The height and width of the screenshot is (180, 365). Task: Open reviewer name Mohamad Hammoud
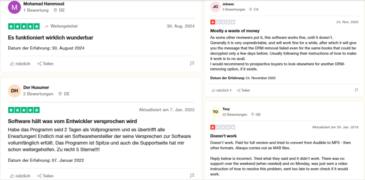click(44, 4)
